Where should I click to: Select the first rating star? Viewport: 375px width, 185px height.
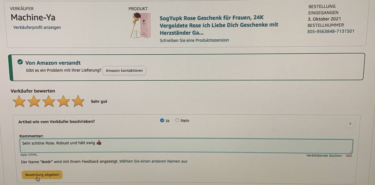pos(19,101)
